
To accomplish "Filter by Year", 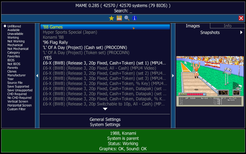I will tap(10, 79).
